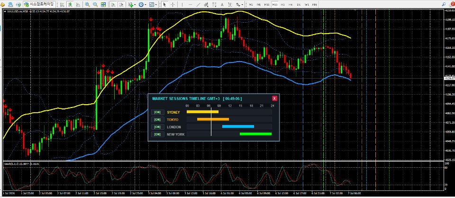Toggle the SYDNEY session ON button

click(157, 112)
